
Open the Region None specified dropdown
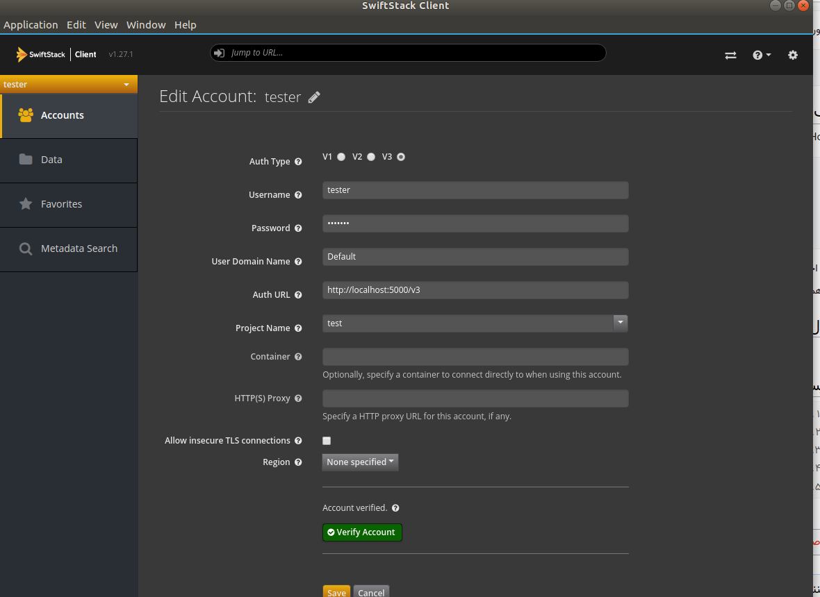click(x=360, y=462)
